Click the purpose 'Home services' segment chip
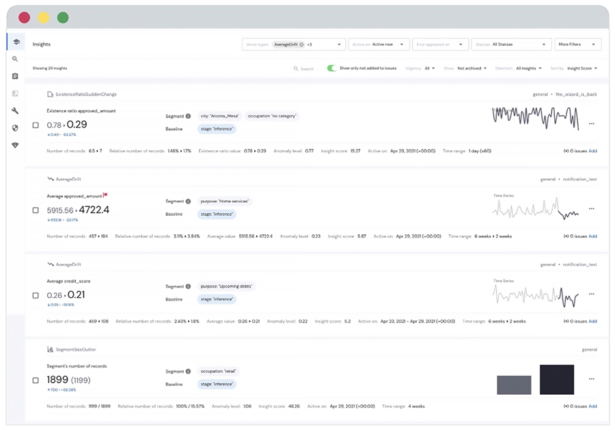 [225, 201]
